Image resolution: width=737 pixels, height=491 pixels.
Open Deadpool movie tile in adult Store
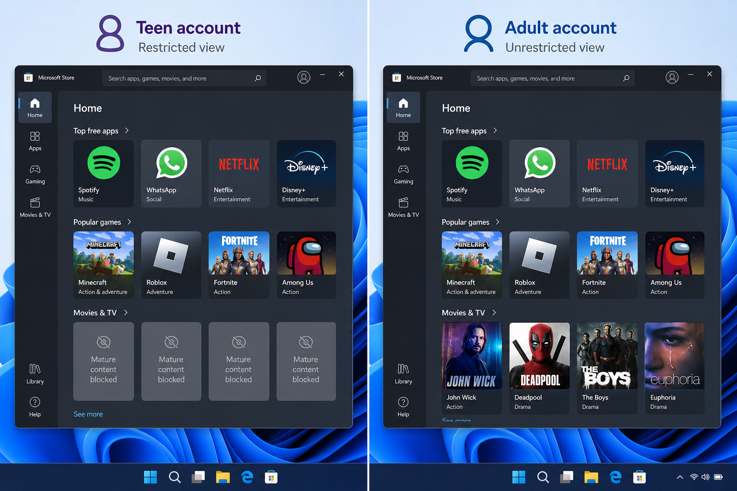[539, 368]
